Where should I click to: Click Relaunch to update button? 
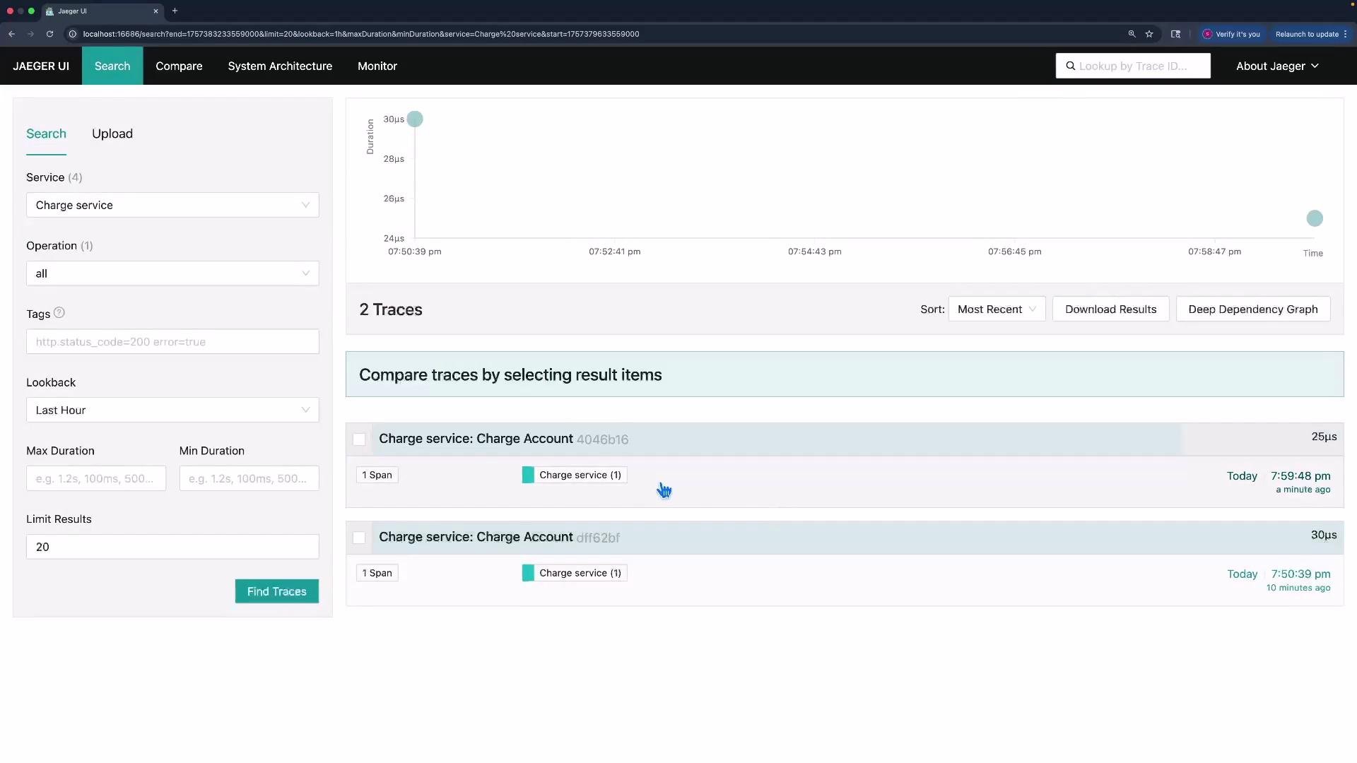pyautogui.click(x=1307, y=34)
